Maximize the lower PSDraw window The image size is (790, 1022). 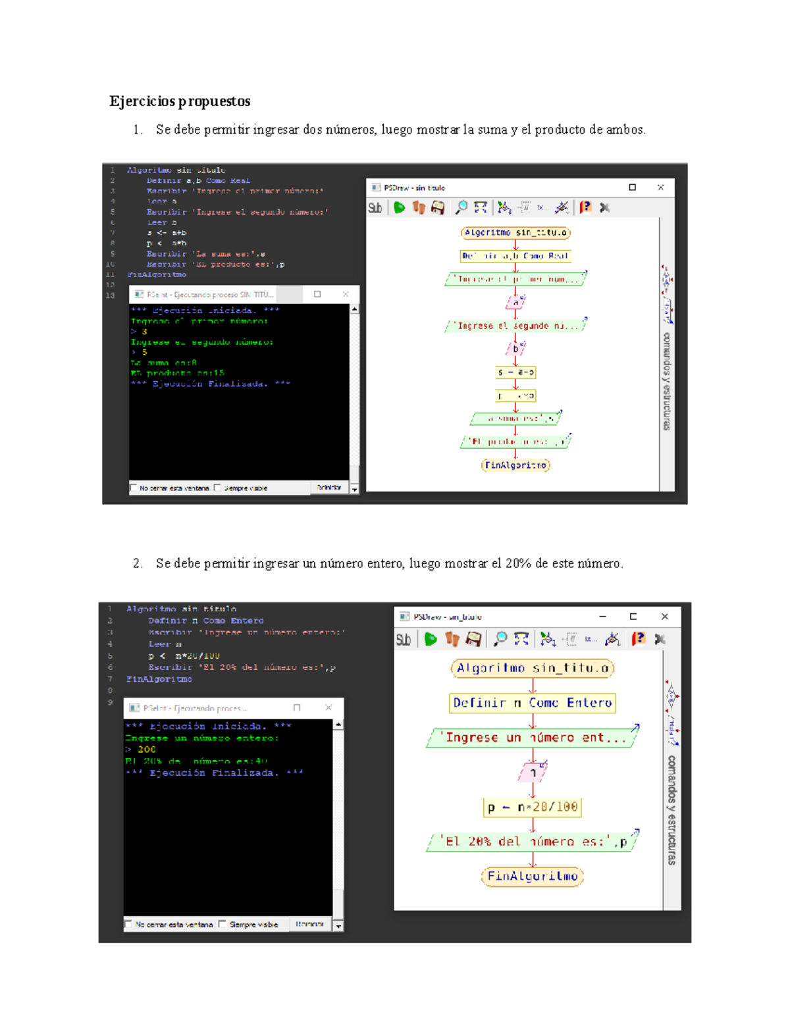click(633, 617)
